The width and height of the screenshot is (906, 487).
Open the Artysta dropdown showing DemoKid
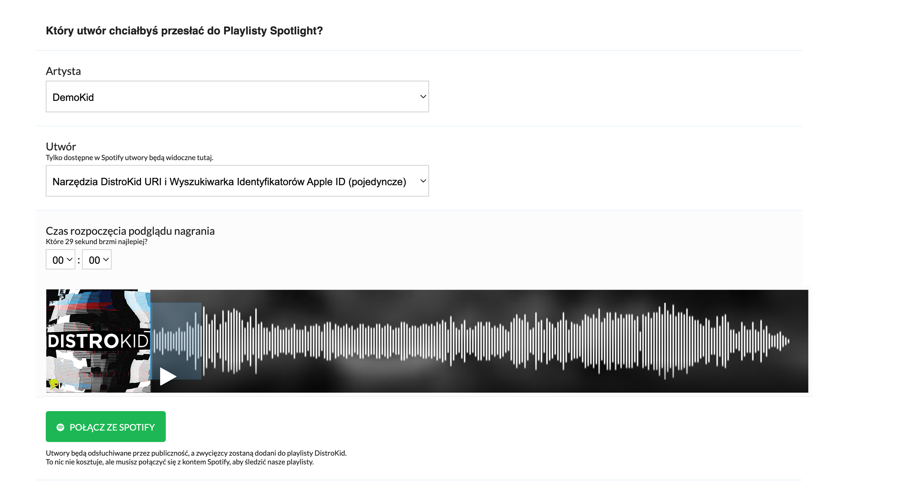click(x=237, y=97)
